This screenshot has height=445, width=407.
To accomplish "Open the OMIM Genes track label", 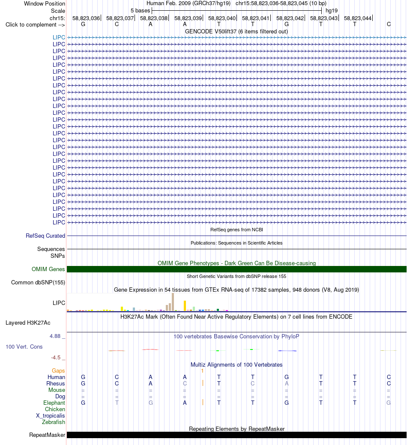I will click(x=48, y=269).
